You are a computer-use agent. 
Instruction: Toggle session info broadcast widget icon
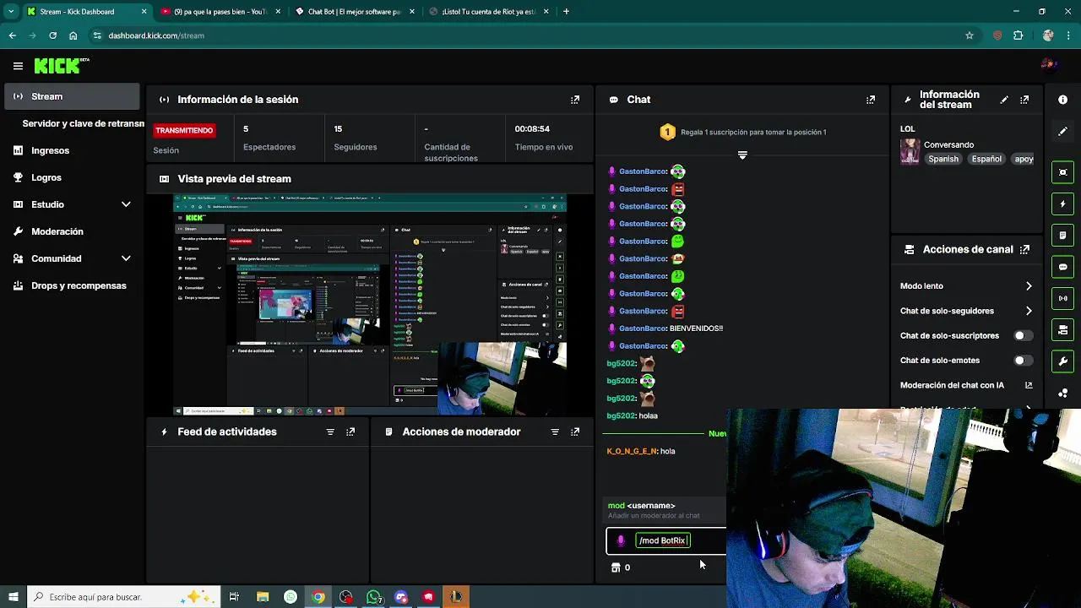(1062, 298)
